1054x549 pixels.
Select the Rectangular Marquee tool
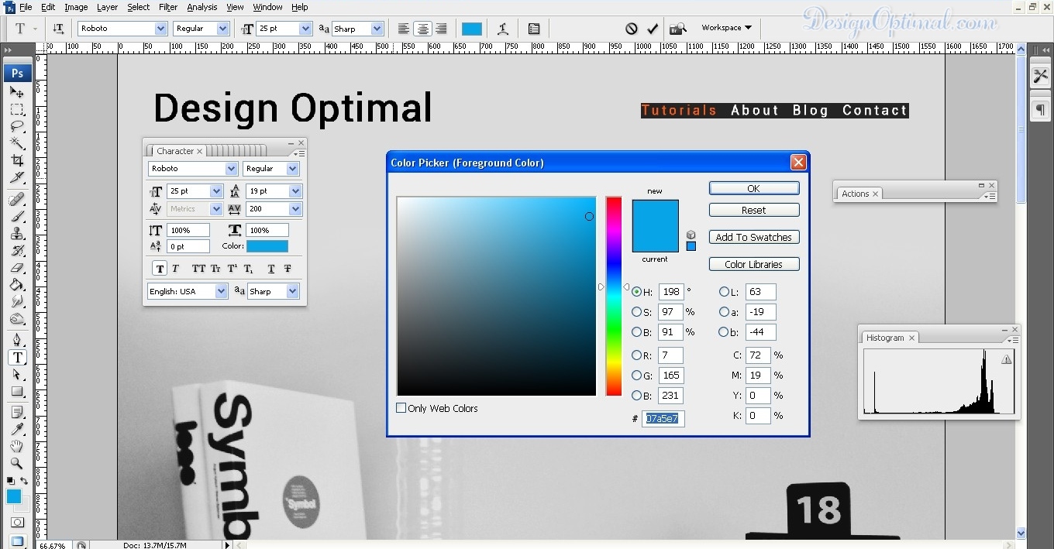[17, 109]
